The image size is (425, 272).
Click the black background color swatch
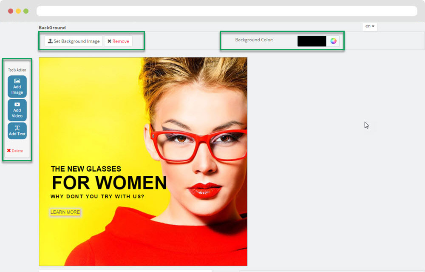tap(312, 41)
